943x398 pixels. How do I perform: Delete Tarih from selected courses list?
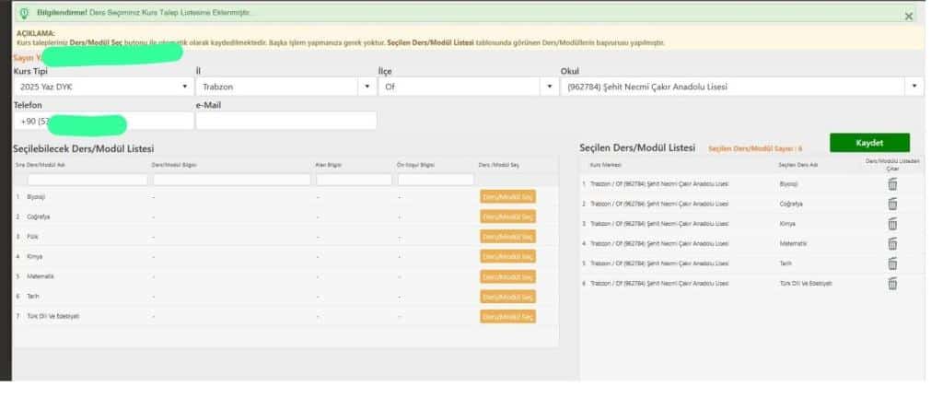891,263
